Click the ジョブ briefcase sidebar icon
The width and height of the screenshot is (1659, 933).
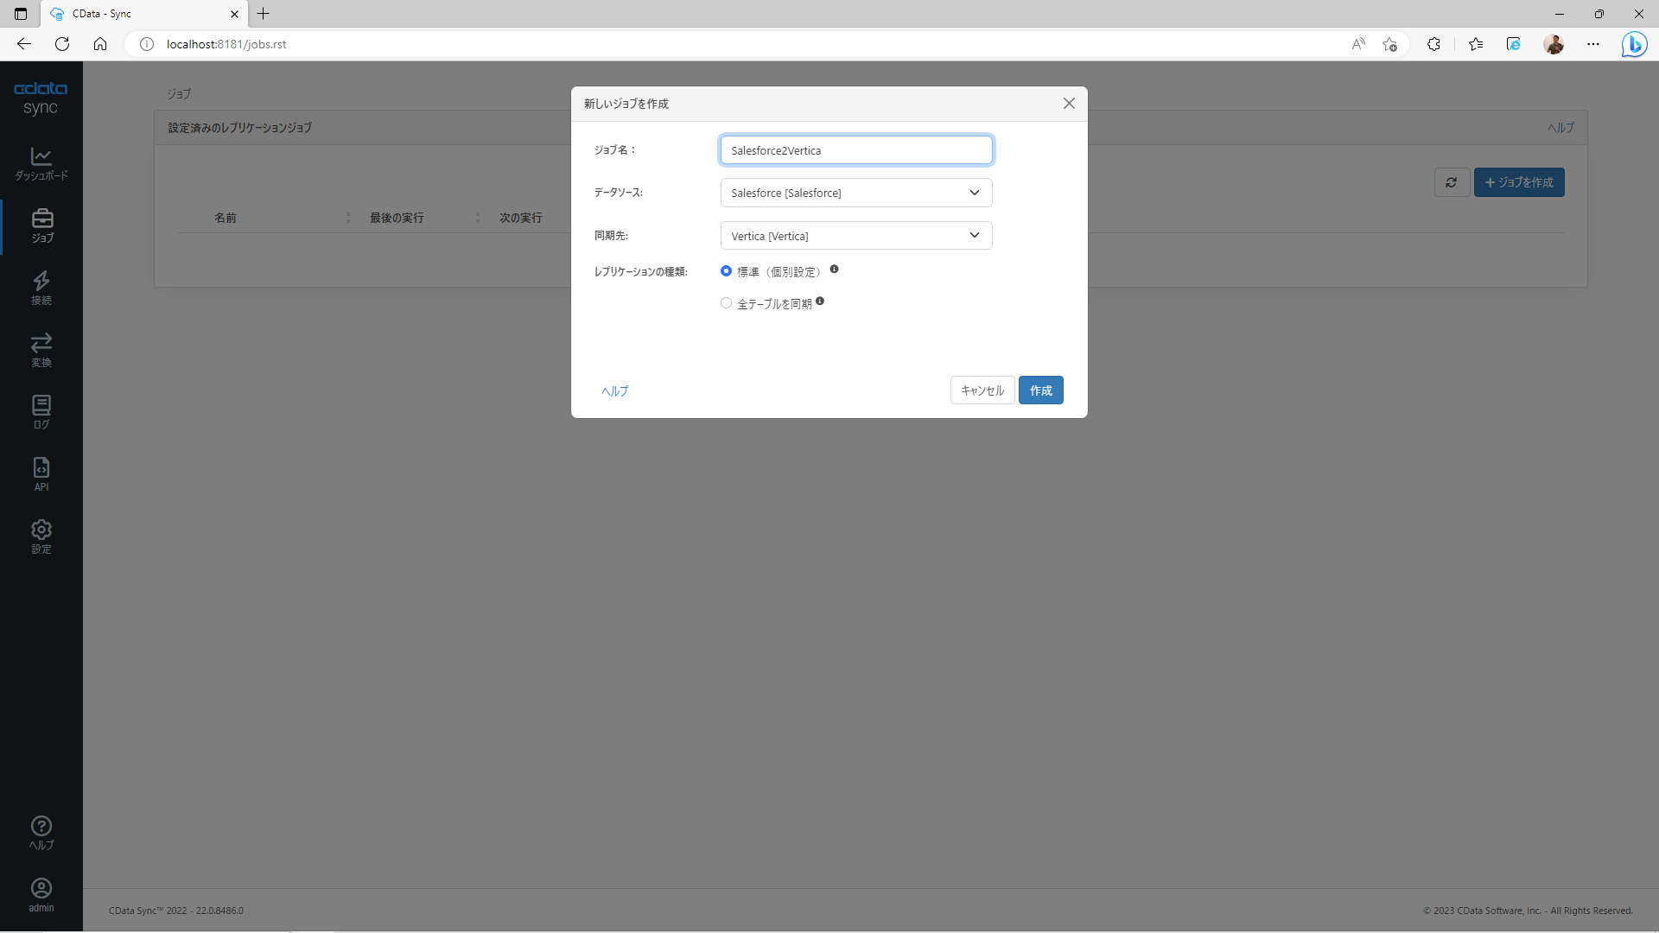(41, 225)
